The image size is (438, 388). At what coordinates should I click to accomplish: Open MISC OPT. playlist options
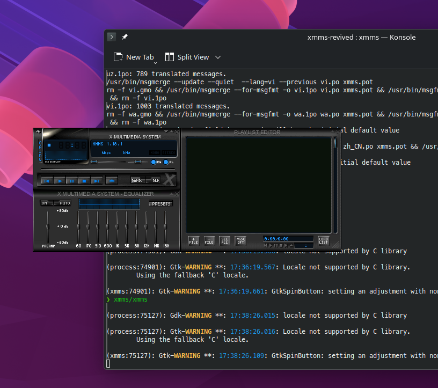click(240, 241)
